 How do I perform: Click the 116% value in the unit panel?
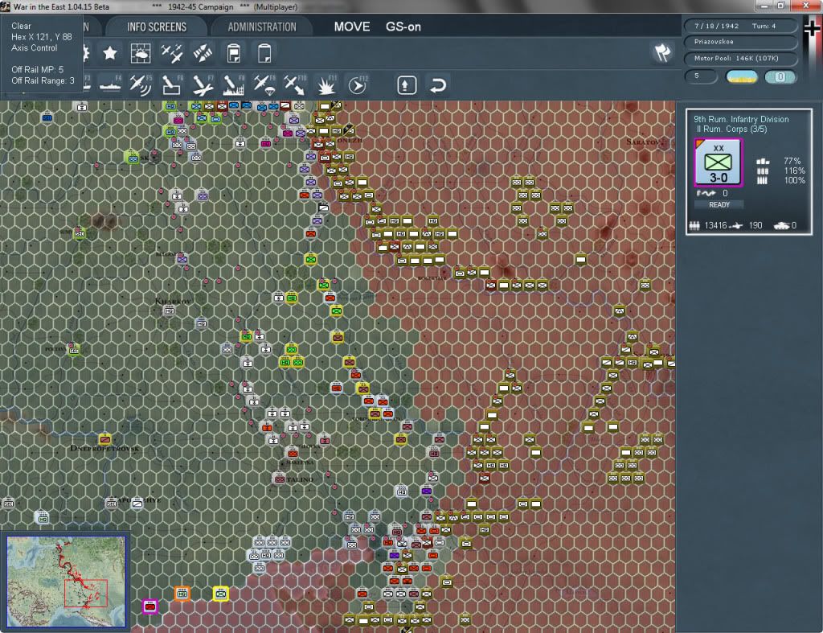(x=794, y=171)
